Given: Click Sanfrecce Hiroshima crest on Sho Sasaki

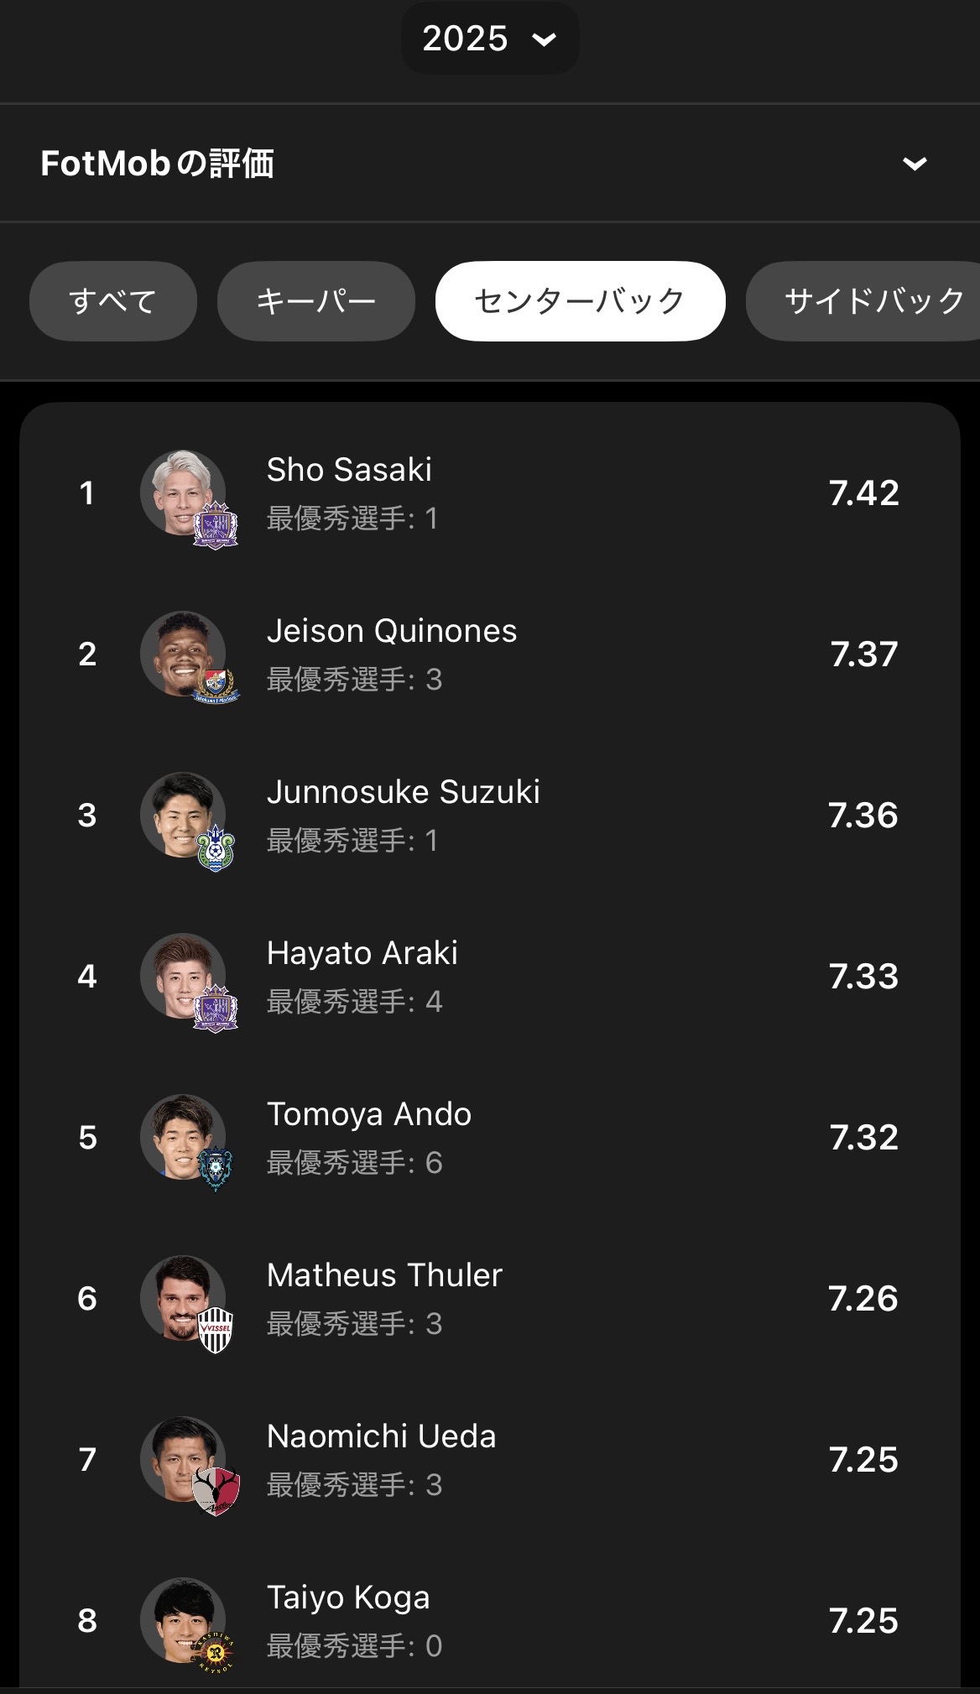Looking at the screenshot, I should tap(216, 525).
